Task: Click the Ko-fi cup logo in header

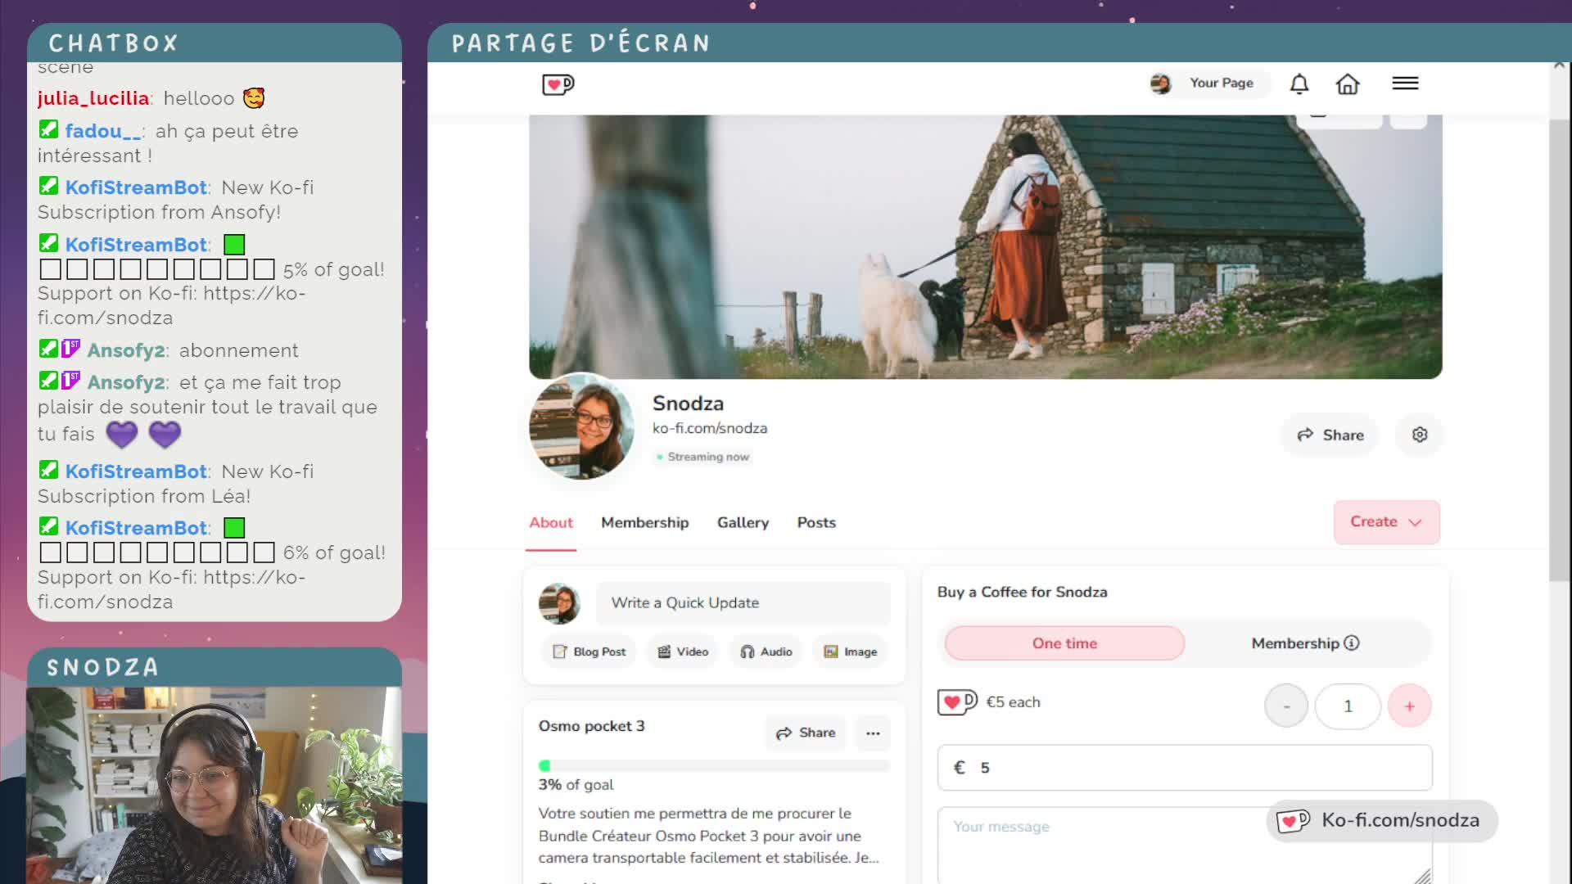Action: [558, 83]
